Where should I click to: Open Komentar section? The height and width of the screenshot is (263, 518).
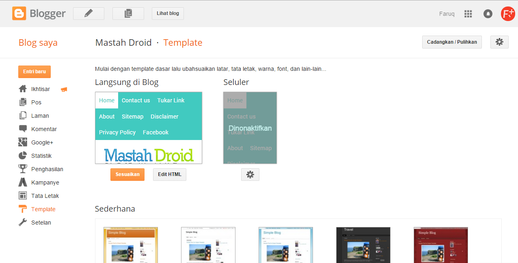tap(44, 129)
